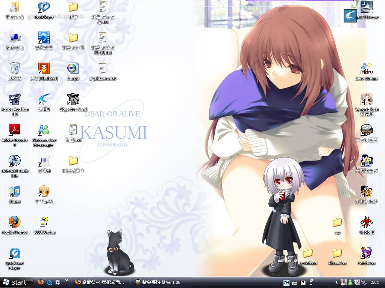
Task: Select the Diablo II desktop shortcut
Action: coord(366,225)
